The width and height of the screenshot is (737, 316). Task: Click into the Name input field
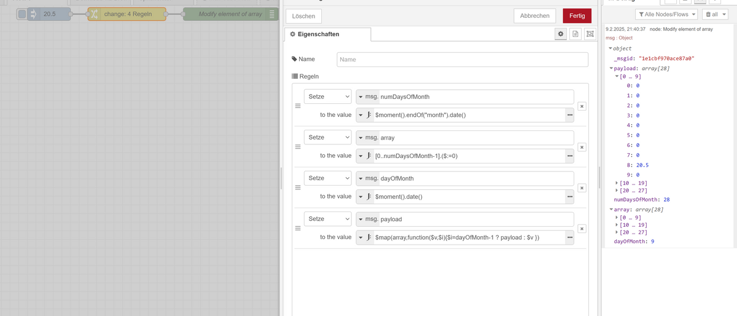462,60
